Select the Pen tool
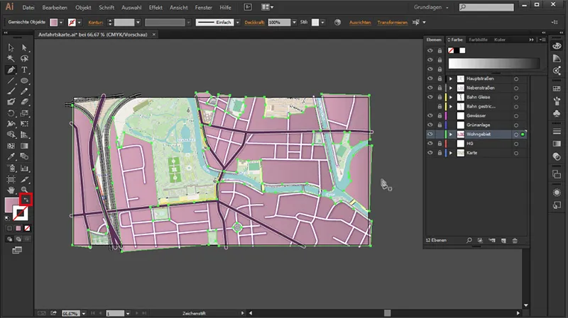This screenshot has width=568, height=318. pyautogui.click(x=11, y=69)
